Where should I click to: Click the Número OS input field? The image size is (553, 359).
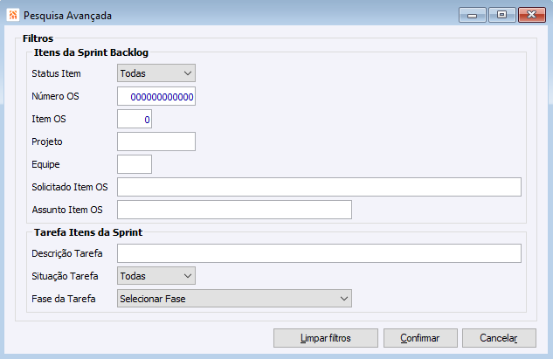(x=156, y=96)
